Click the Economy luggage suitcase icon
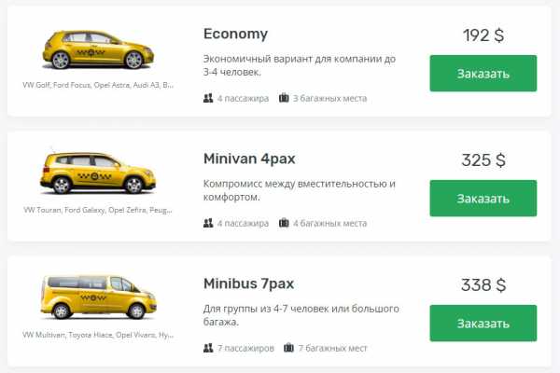Viewport: 560px width, 373px height. point(284,98)
